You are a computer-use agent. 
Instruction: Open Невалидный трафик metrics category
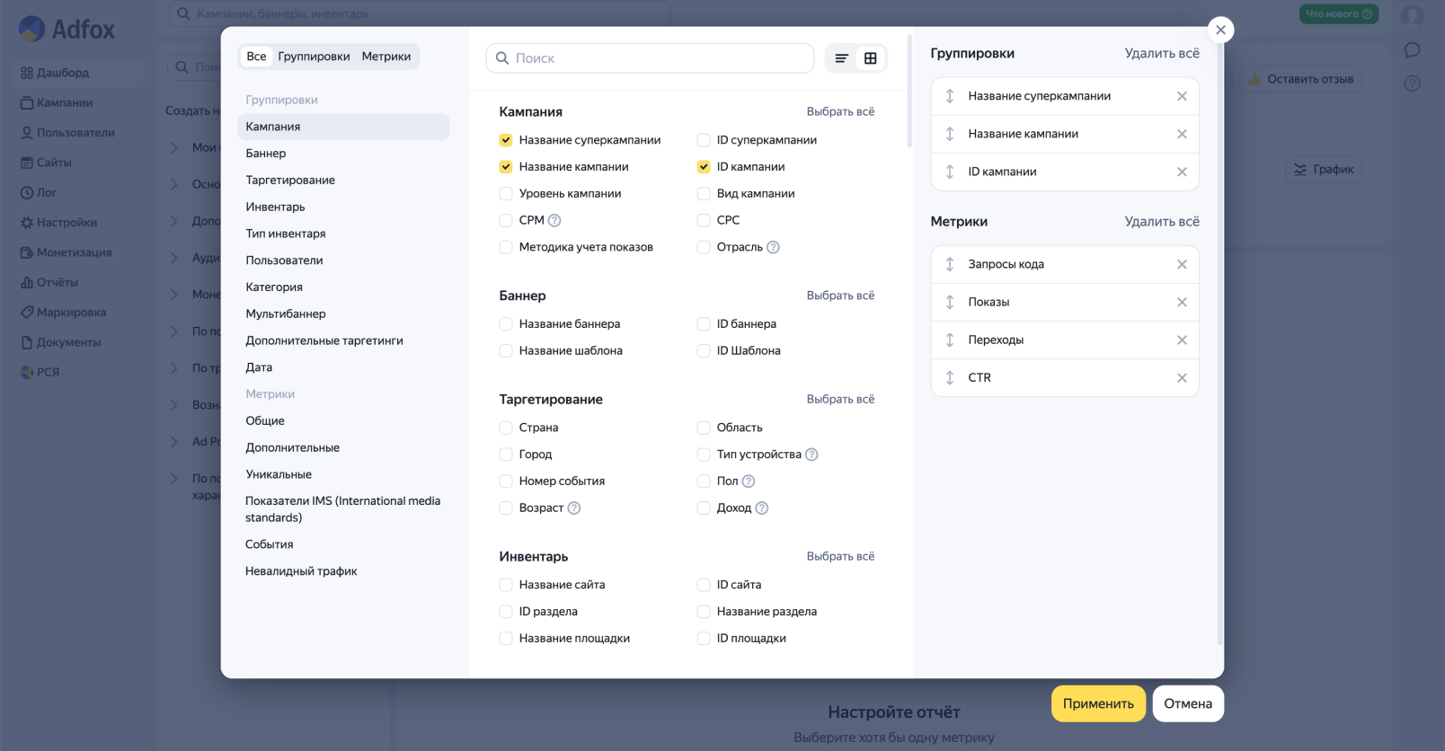(343, 571)
